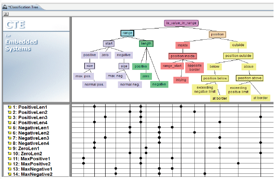Viewport: 277px width, 179px height.
Task: Select the orange position node
Action: [217, 35]
